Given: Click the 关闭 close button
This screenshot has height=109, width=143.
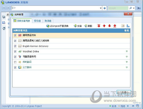Looking at the screenshot, I should [x=124, y=92].
